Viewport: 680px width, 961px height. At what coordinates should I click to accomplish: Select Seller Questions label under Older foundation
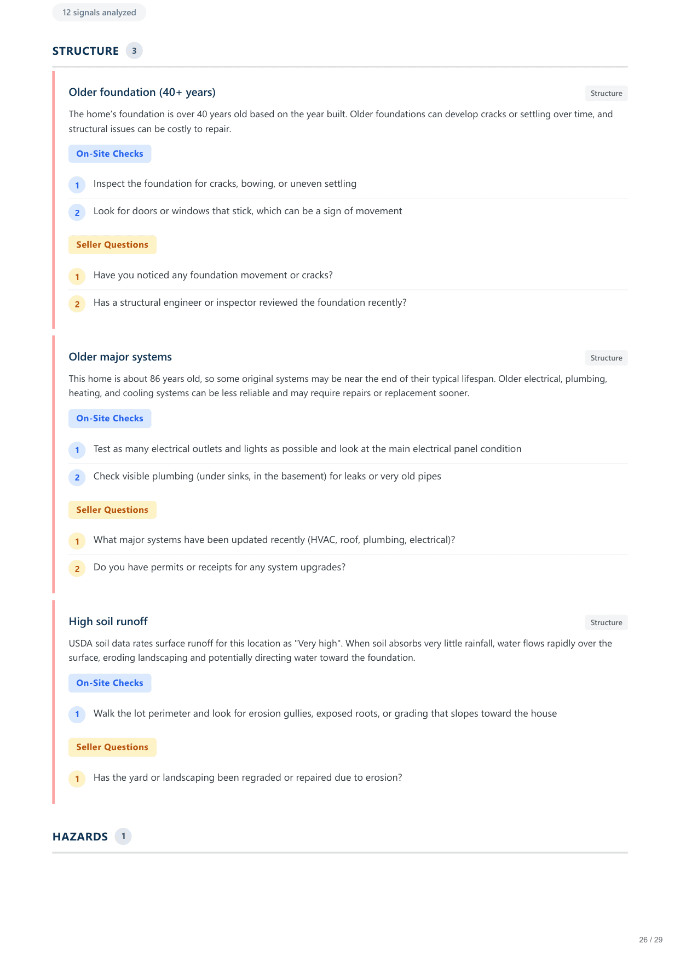pyautogui.click(x=112, y=245)
